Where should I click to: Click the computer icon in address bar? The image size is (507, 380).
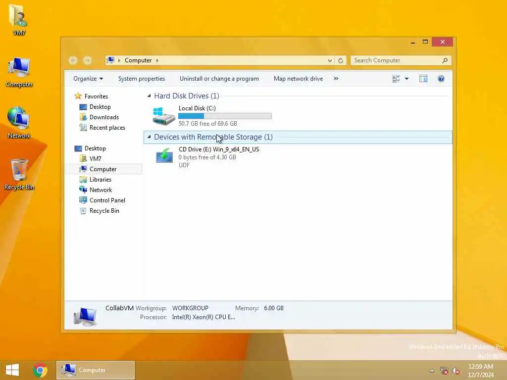110,60
